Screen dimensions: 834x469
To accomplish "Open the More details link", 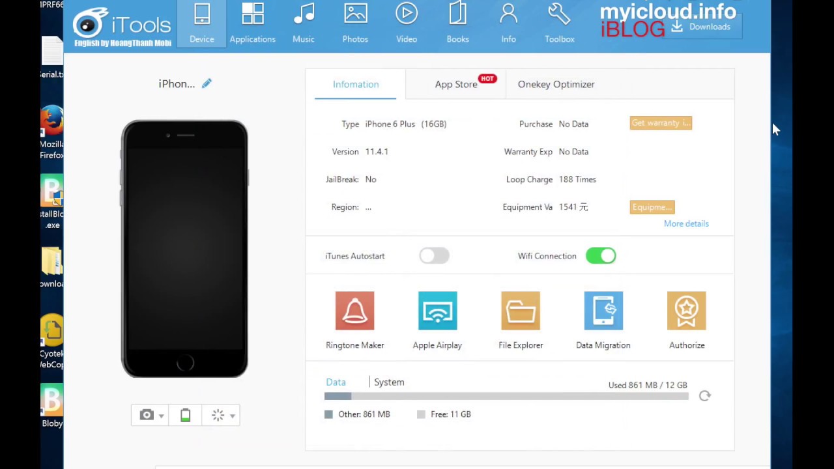I will [686, 223].
